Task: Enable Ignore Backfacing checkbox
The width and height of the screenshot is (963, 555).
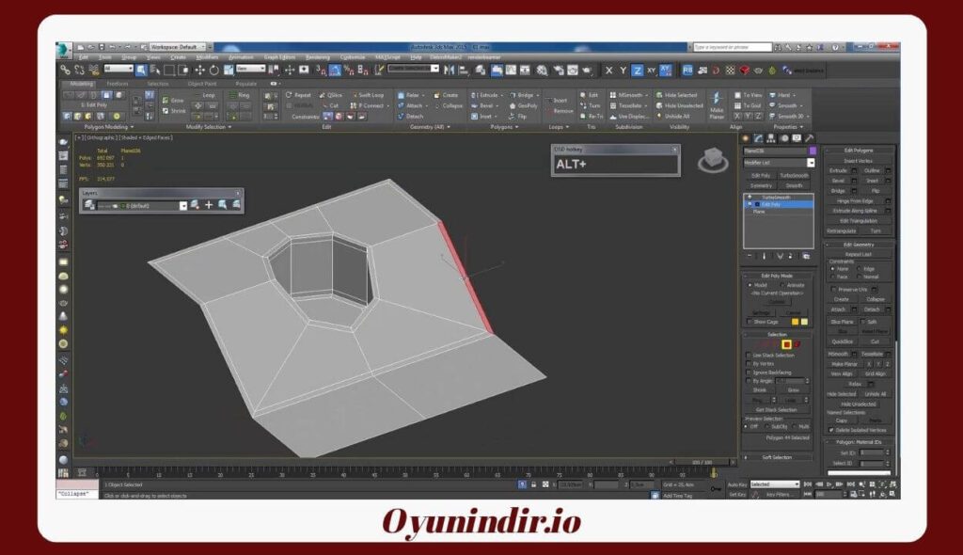Action: (749, 373)
